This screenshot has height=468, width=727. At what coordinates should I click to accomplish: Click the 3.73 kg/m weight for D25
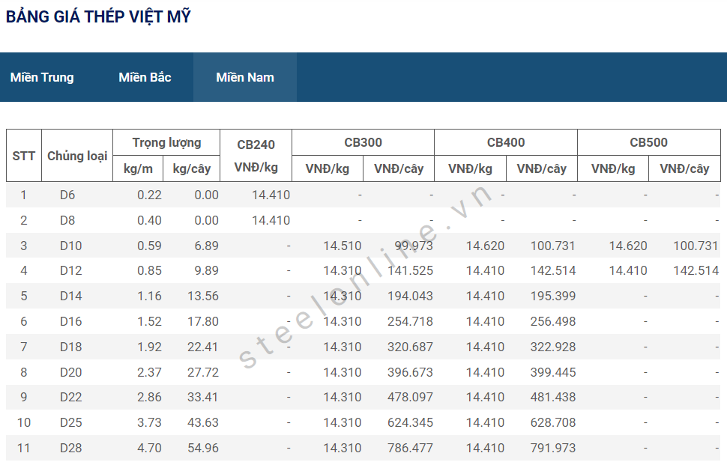click(x=149, y=422)
